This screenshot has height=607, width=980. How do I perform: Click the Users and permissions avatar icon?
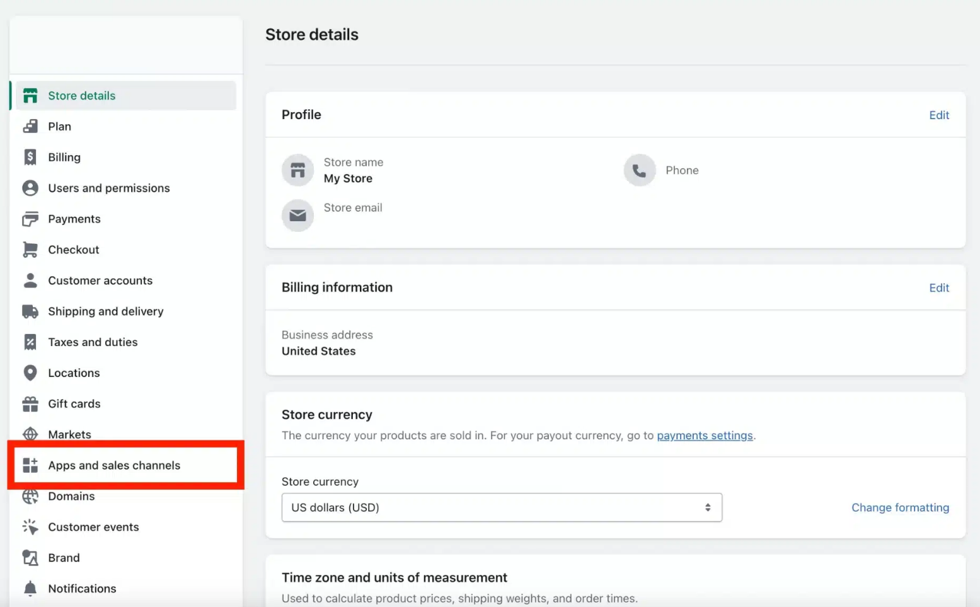pos(30,188)
